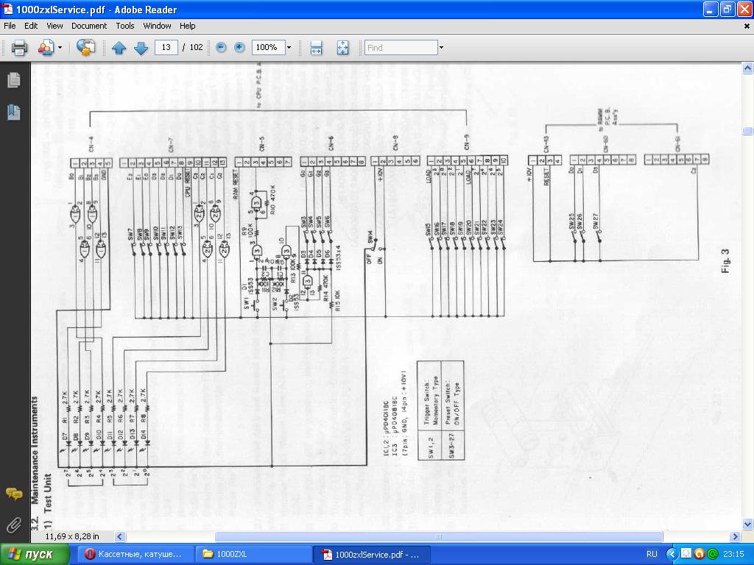
Task: Show the Comments panel in sidebar
Action: tap(13, 494)
